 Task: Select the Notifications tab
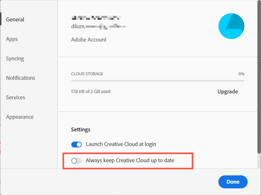(21, 78)
